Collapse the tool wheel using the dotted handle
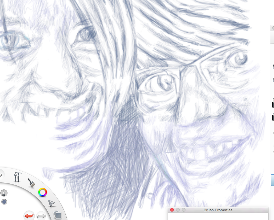Screen dimensions: 274x220 tap(1, 174)
